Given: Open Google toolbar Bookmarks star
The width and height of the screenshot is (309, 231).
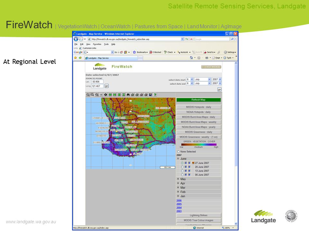Looking at the screenshot, I should 135,52.
